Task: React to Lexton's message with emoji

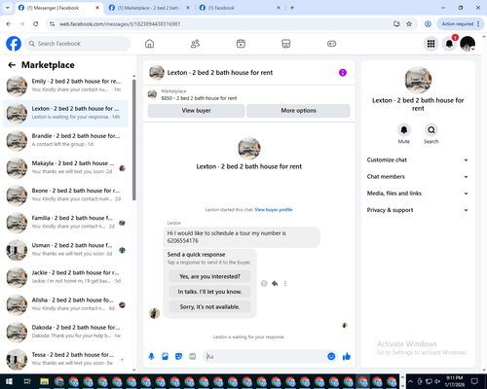Action: pos(264,283)
